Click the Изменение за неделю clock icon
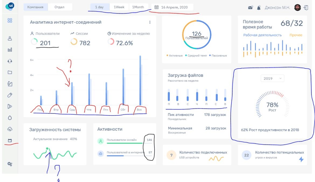The image size is (315, 182). click(x=109, y=34)
